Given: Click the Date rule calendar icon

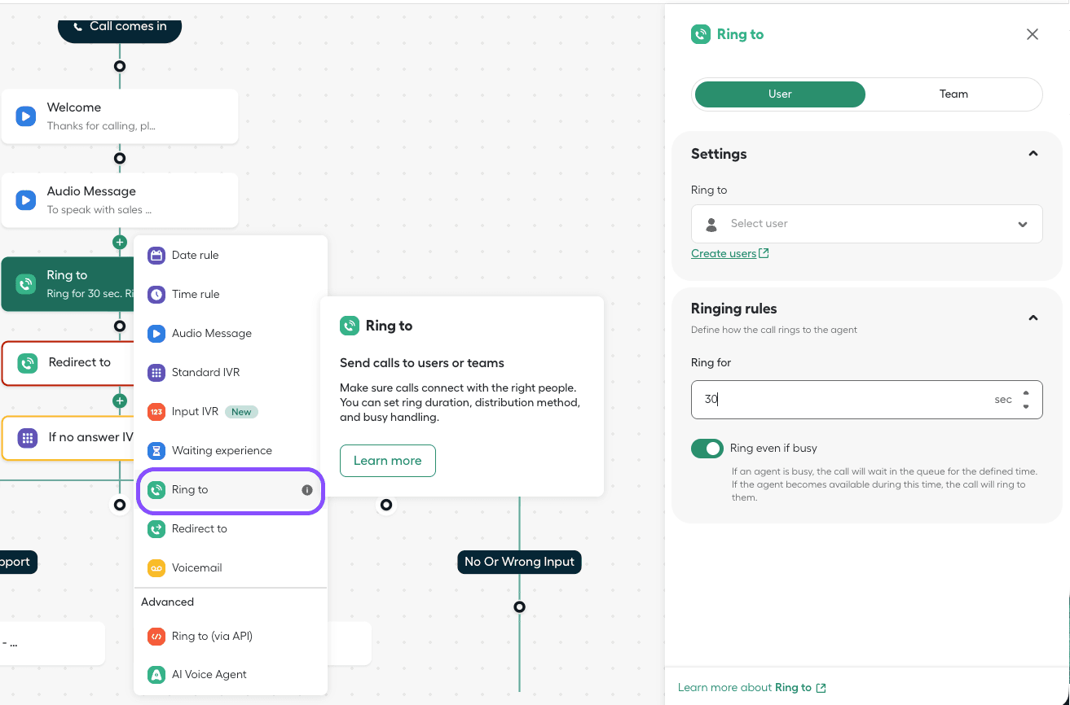Looking at the screenshot, I should (156, 256).
